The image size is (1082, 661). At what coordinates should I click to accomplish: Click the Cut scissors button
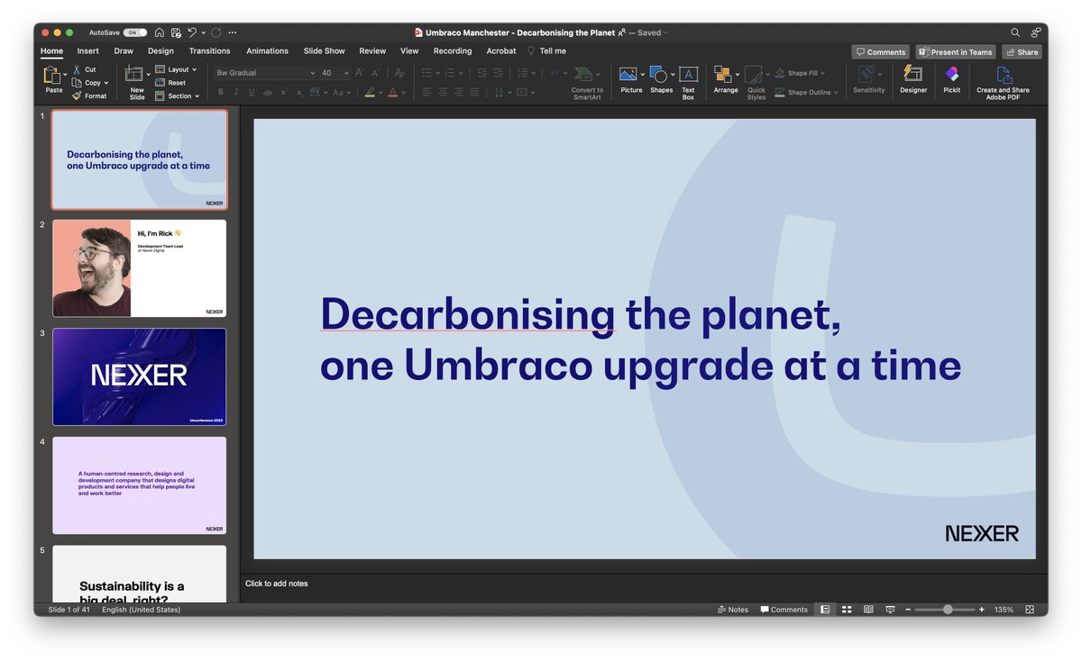pos(85,69)
